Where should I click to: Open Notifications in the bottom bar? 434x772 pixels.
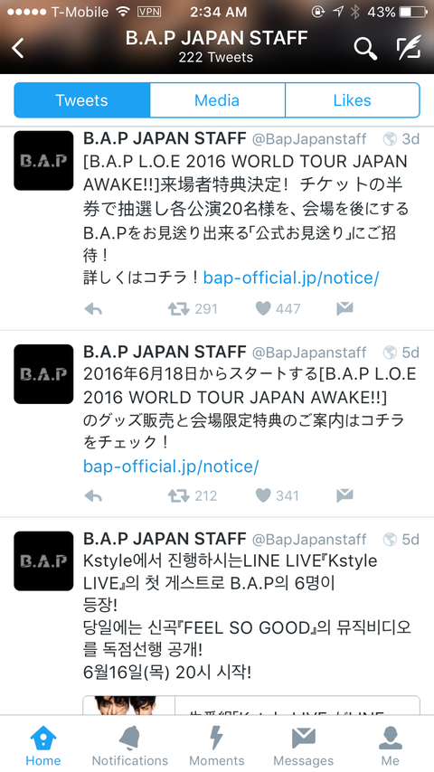(130, 746)
